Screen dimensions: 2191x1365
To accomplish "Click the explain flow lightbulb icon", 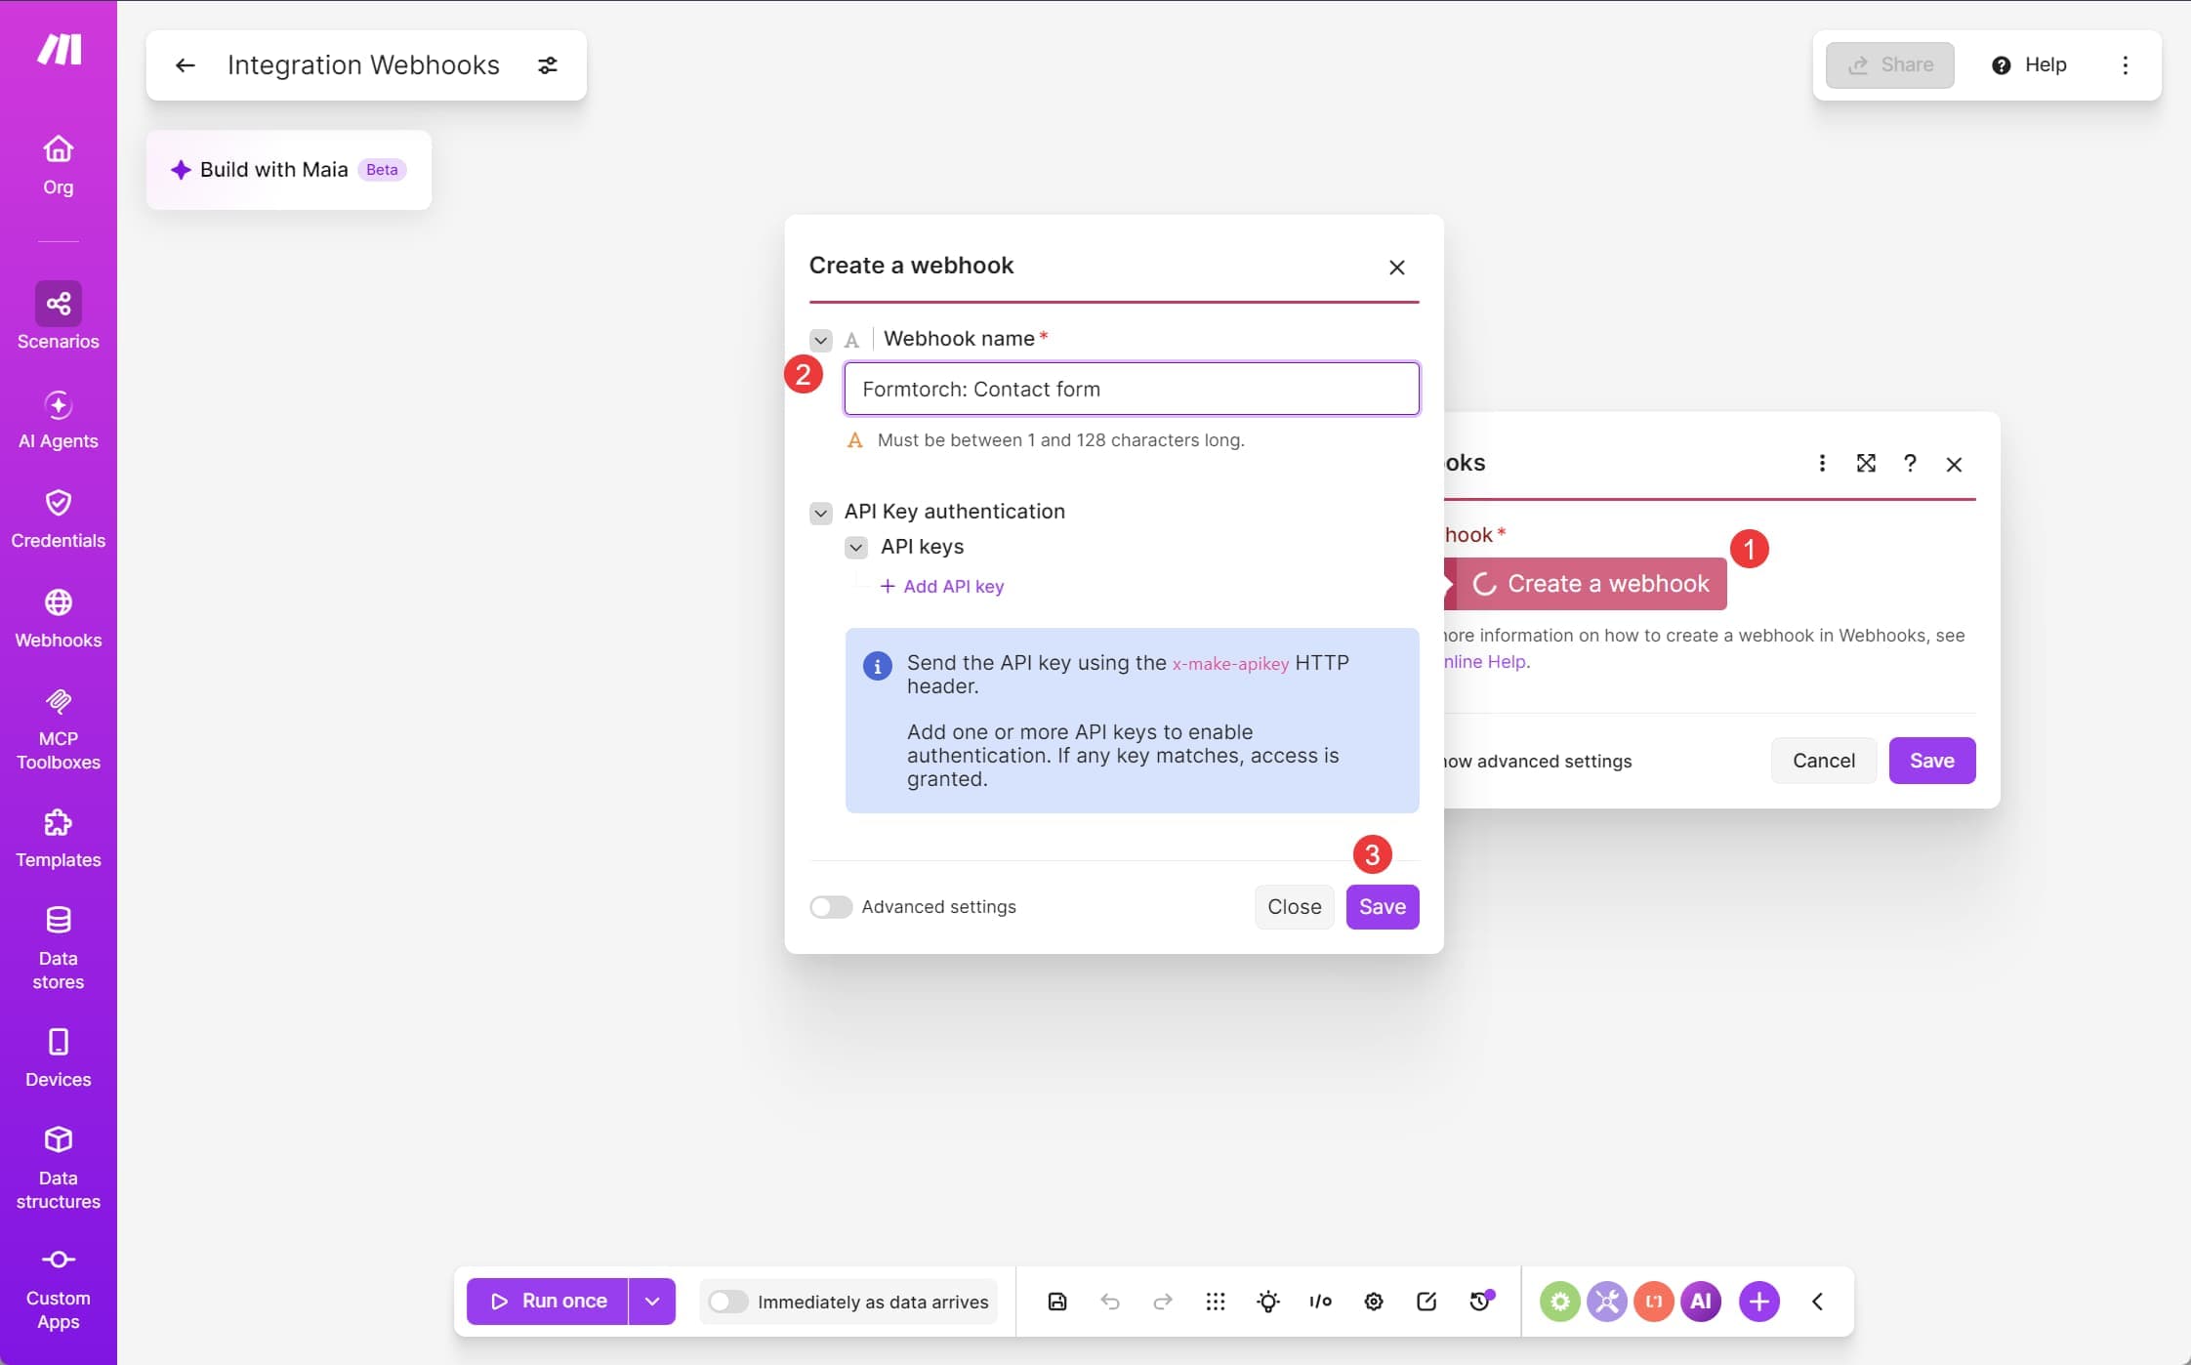I will pos(1268,1302).
